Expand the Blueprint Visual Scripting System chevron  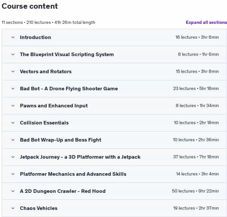pos(13,54)
